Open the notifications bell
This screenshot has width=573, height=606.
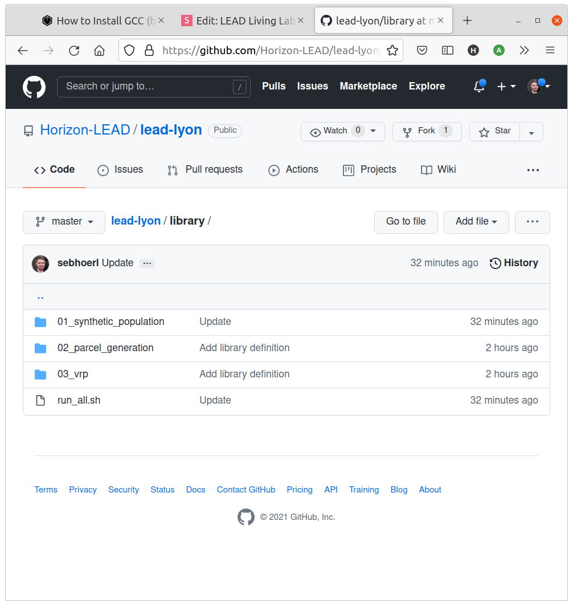click(479, 86)
